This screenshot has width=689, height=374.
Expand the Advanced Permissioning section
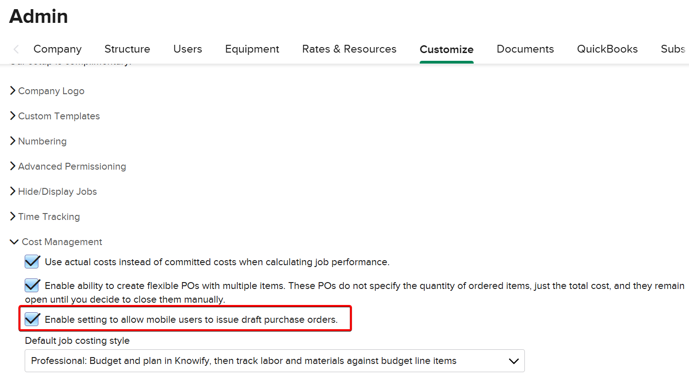coord(72,166)
